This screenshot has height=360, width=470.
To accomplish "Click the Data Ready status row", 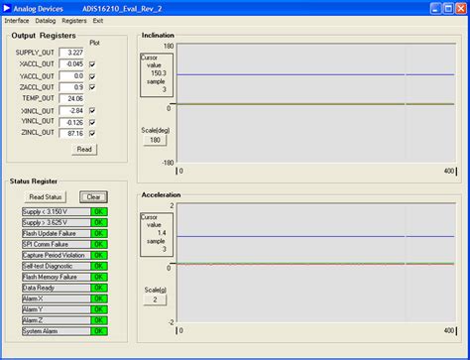I will pos(64,288).
